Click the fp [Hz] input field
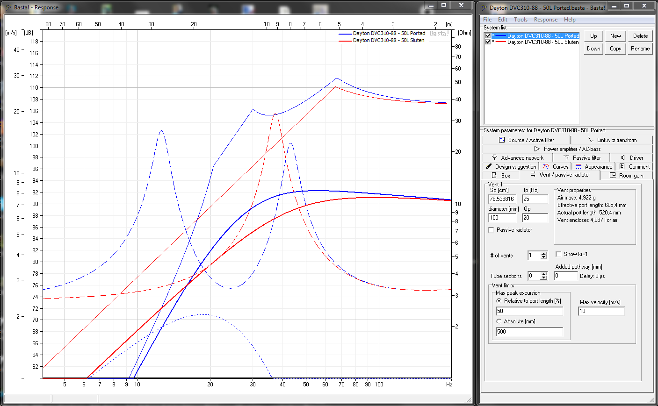The height and width of the screenshot is (406, 658). [535, 199]
